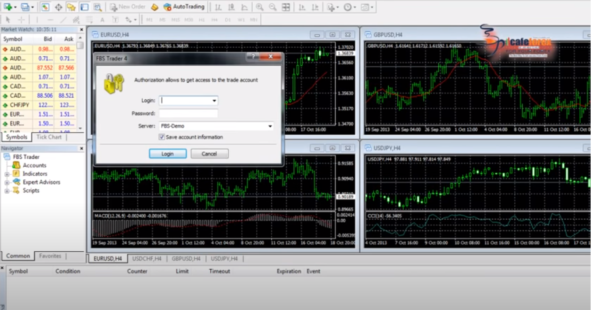Viewport: 591px width, 310px height.
Task: Close the Market Watch panel
Action: 81,30
